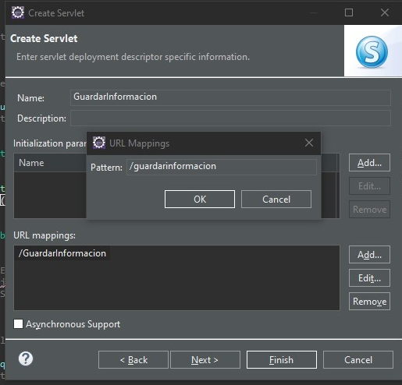Cancel the URL Mappings dialog
The image size is (402, 385).
pyautogui.click(x=276, y=200)
